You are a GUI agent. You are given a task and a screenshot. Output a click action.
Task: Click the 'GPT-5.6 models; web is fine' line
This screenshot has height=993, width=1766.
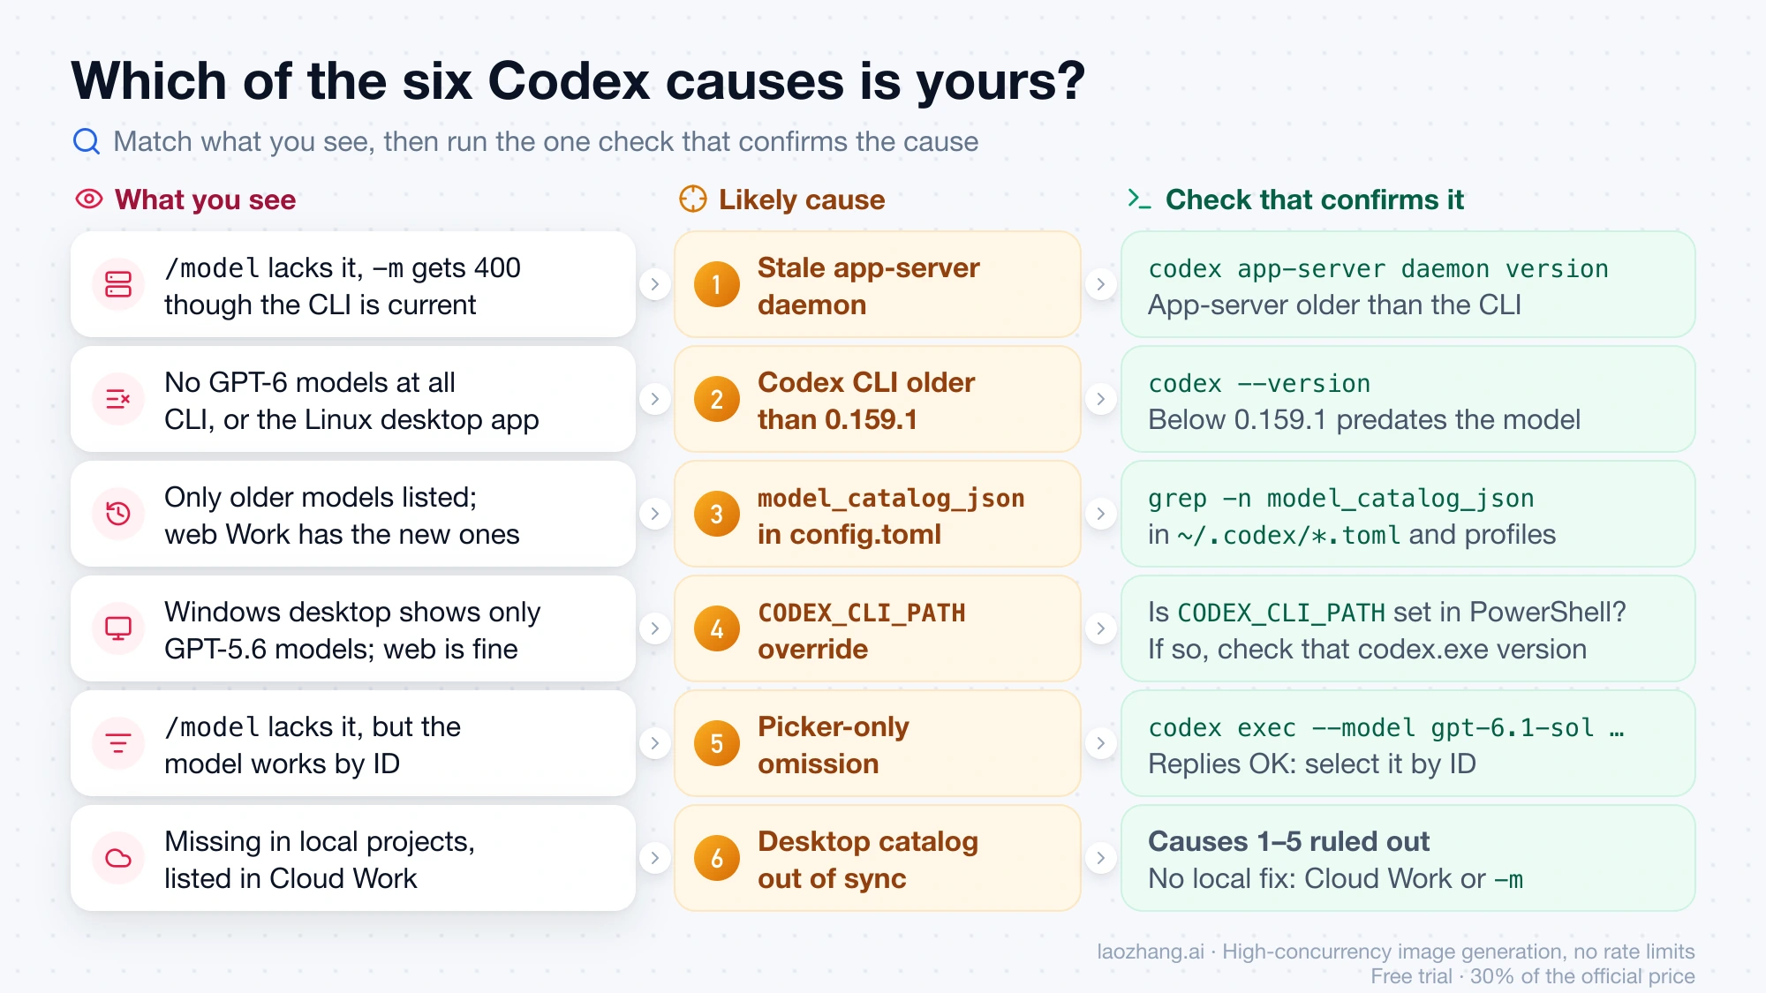(341, 650)
